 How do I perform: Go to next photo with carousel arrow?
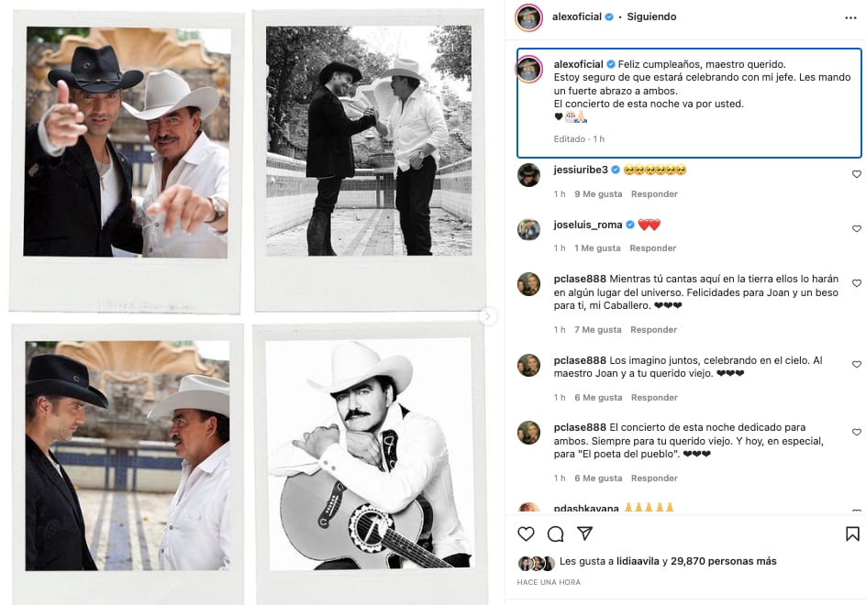pos(489,316)
